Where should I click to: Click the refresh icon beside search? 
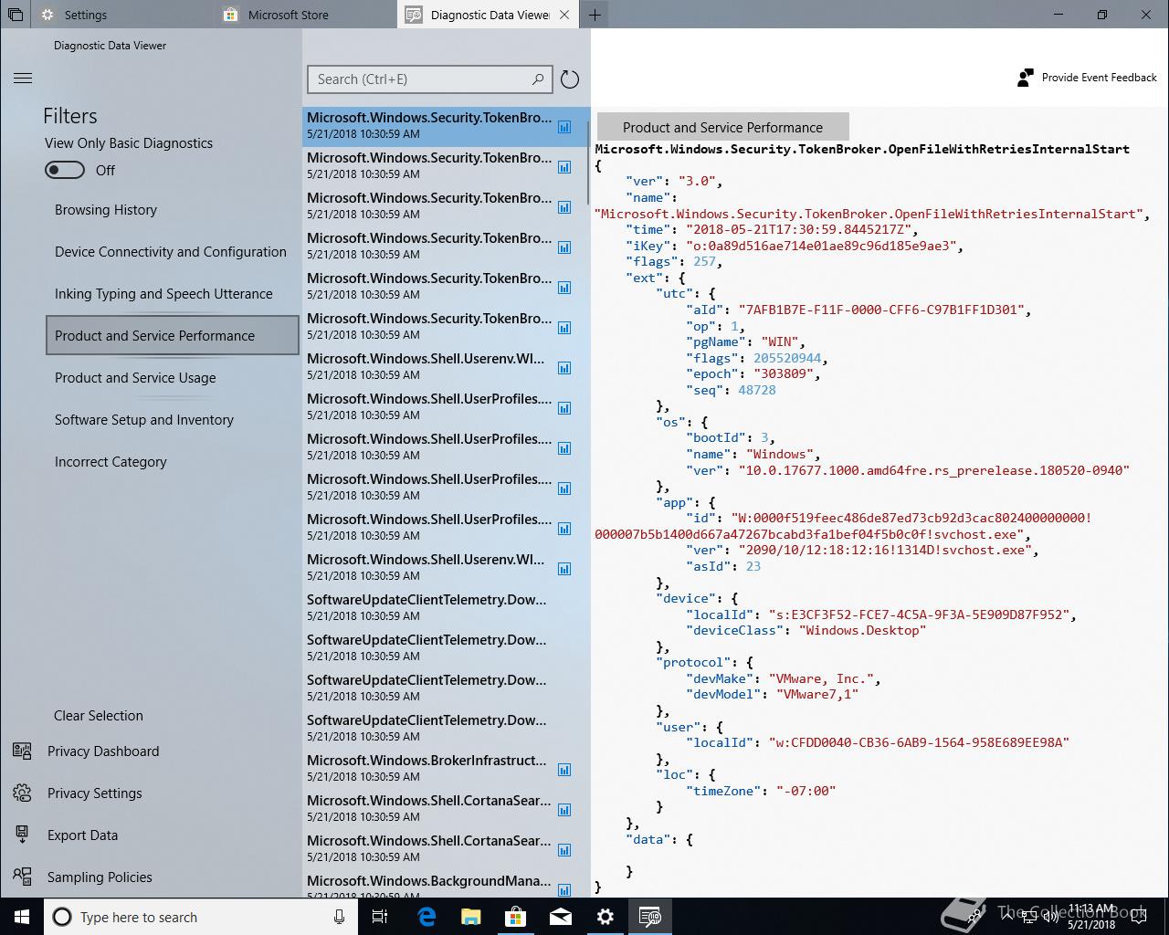569,79
